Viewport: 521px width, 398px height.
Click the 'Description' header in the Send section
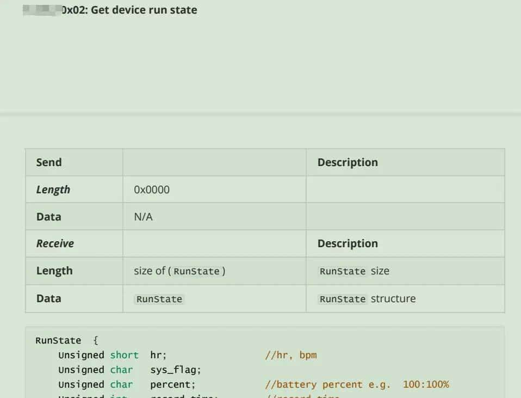348,162
